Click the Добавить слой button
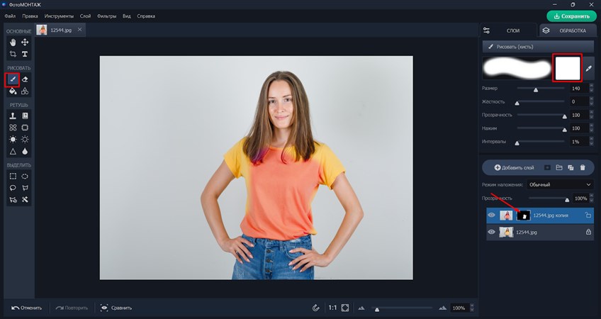The height and width of the screenshot is (319, 601). point(514,167)
